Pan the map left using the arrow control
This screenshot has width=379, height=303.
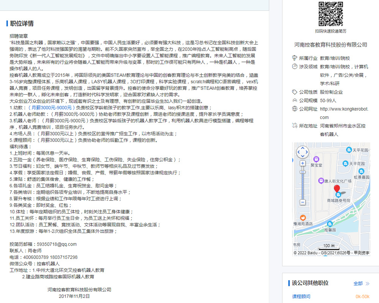tap(298, 153)
